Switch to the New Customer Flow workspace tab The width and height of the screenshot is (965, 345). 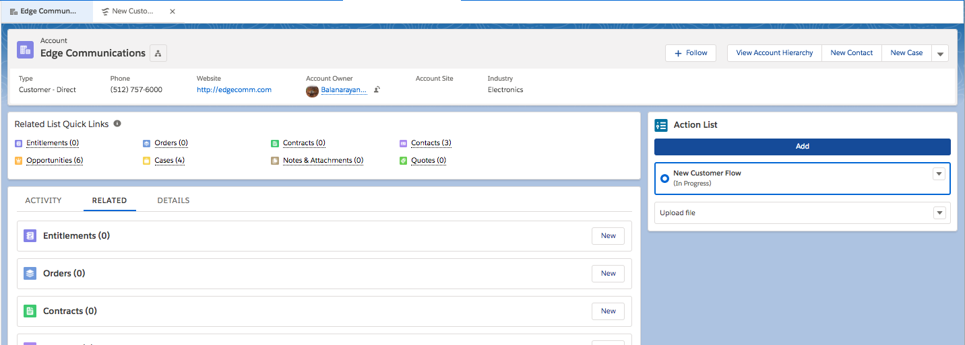pyautogui.click(x=133, y=11)
